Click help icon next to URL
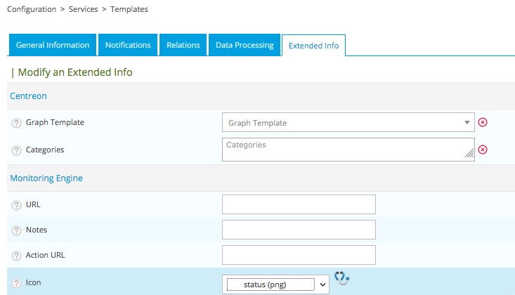This screenshot has width=515, height=295. point(16,204)
